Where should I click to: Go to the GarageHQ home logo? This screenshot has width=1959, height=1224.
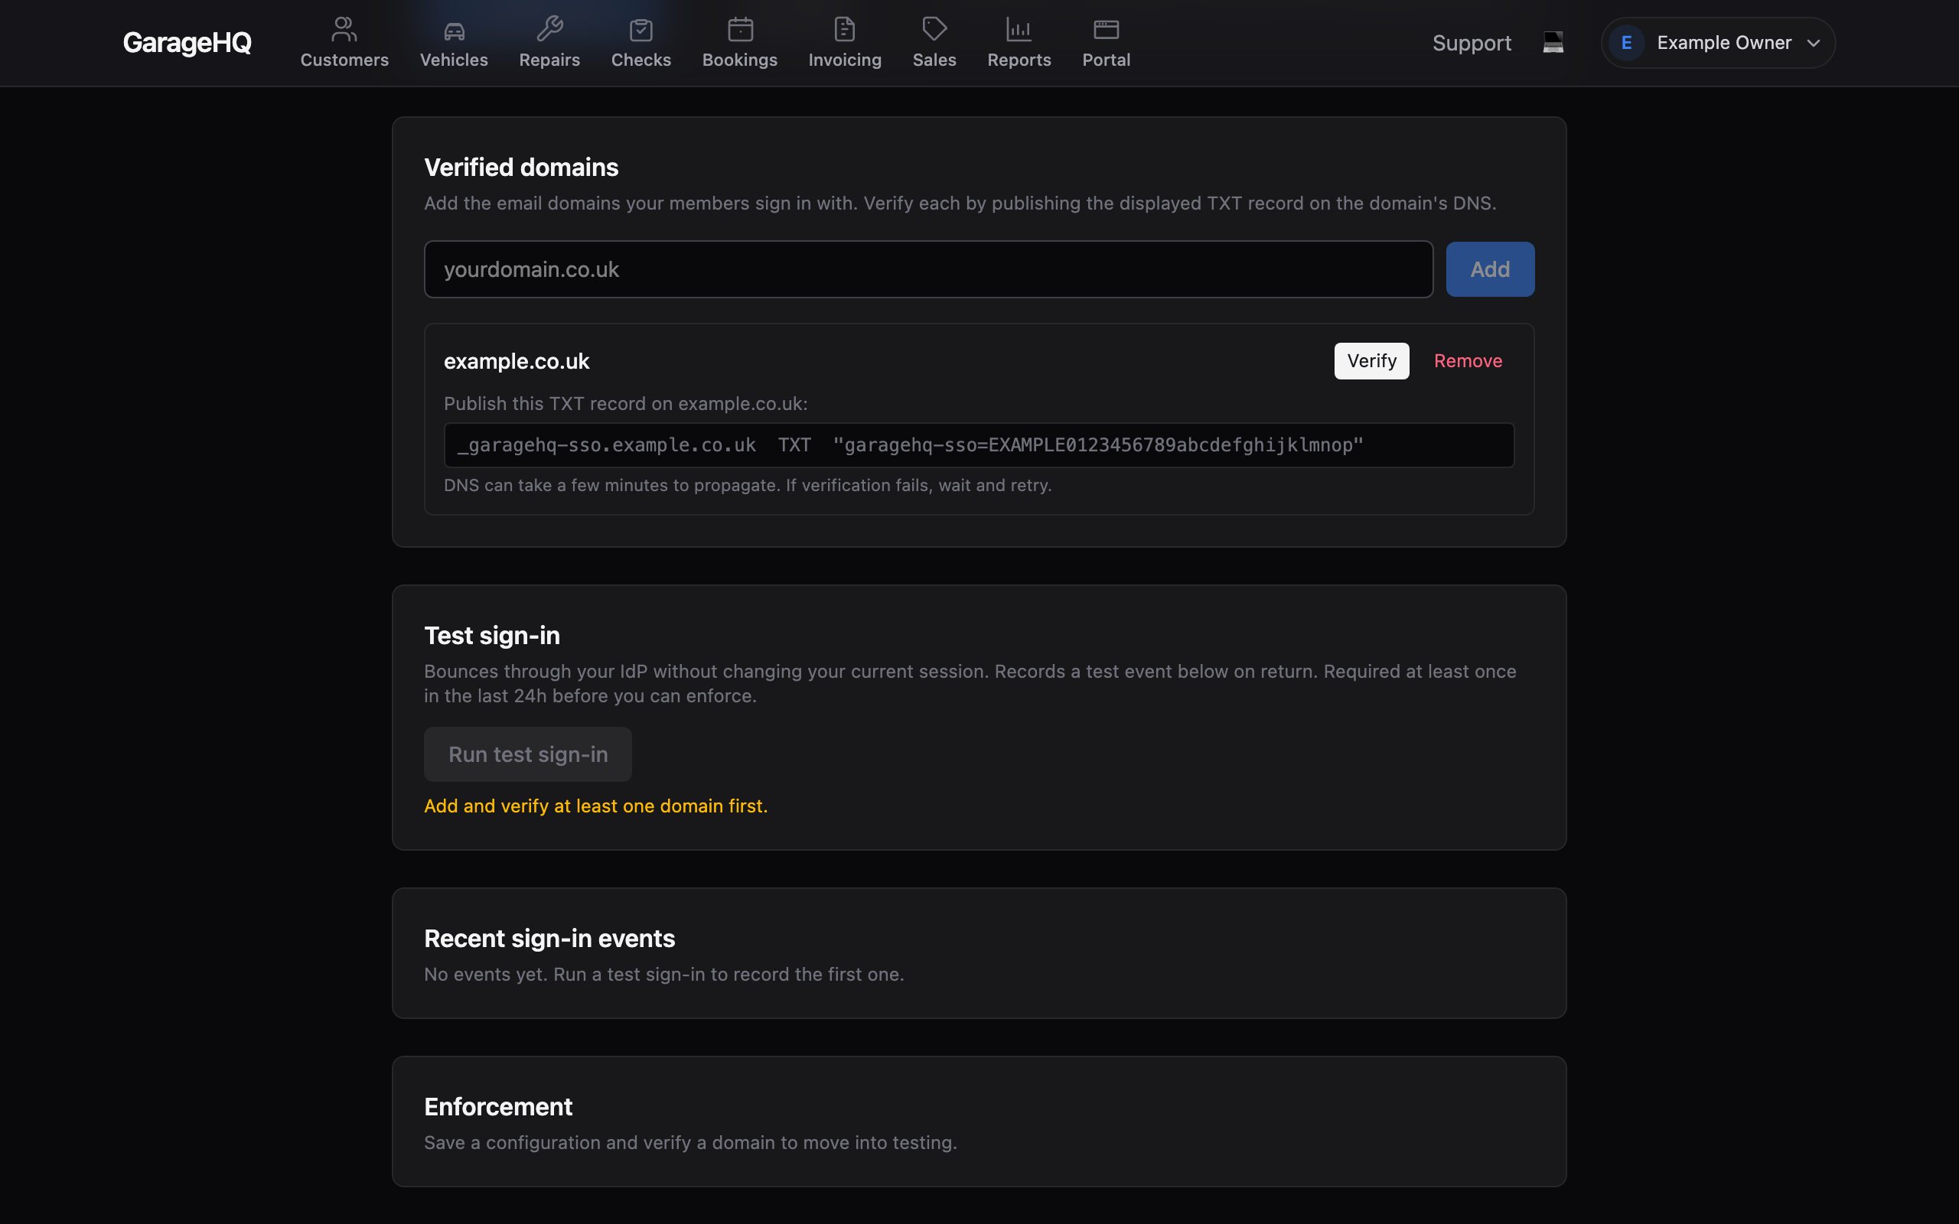coord(187,43)
